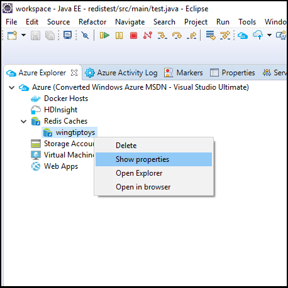Choose Open in browser menu entry
288x288 pixels.
click(x=153, y=187)
